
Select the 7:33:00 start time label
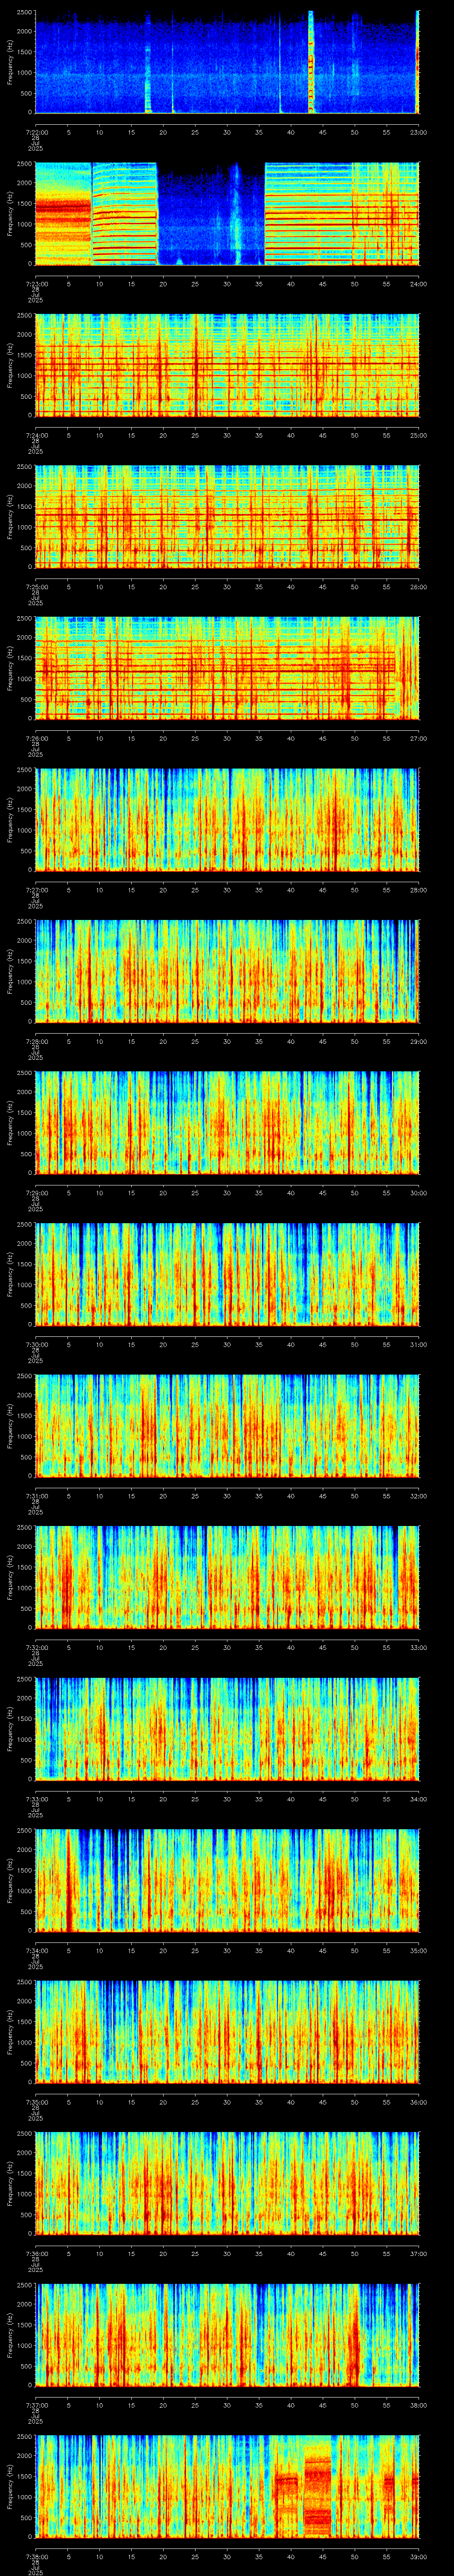click(x=36, y=1800)
